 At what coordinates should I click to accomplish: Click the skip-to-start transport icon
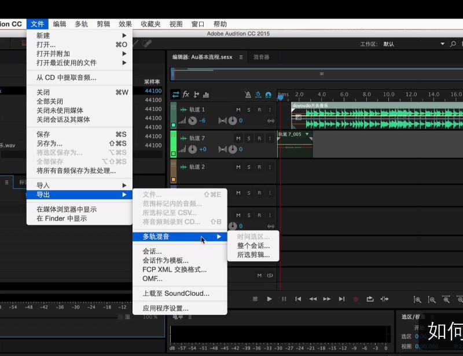(297, 299)
